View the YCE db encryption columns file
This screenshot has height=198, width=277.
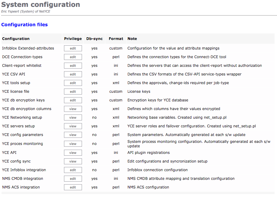[73, 109]
